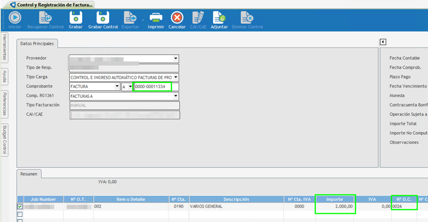Print using the Imprimir icon
Viewport: 428px width, 222px height.
[156, 18]
